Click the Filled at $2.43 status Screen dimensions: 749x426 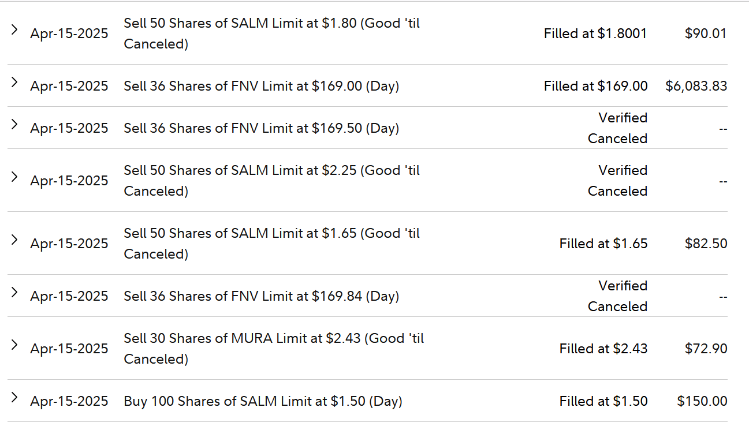coord(603,349)
